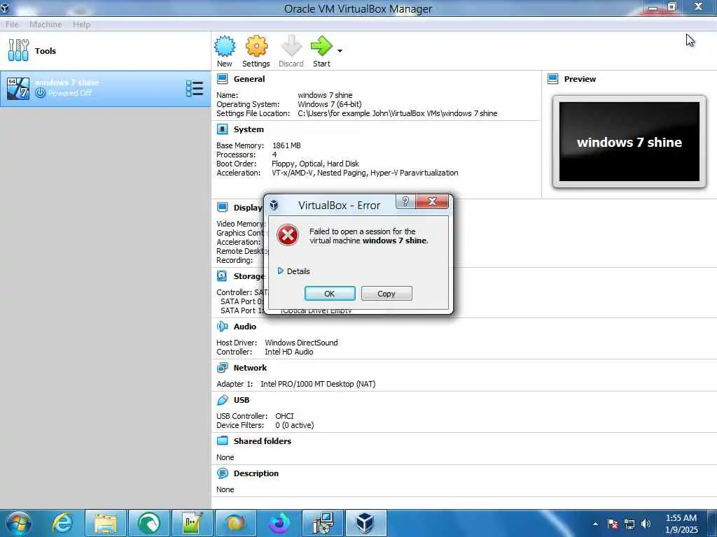This screenshot has width=717, height=537.
Task: Click the Boot Order value Floppy, Optical, Hard Disk
Action: (315, 164)
